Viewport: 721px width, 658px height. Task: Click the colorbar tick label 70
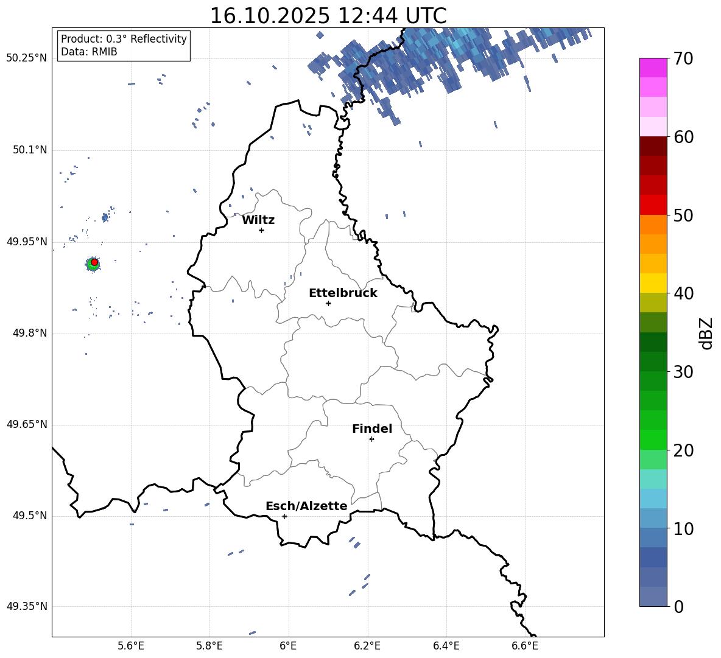tap(683, 58)
